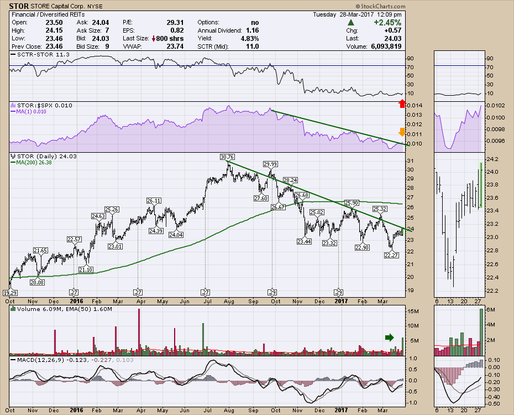Click the 23.44 low price label
The height and width of the screenshot is (415, 514).
pos(304,241)
